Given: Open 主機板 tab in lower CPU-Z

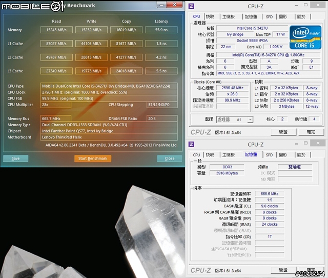Looking at the screenshot, I should (x=229, y=155).
